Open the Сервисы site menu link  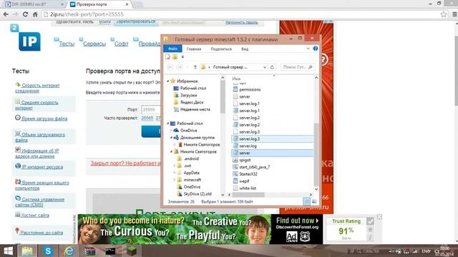(x=94, y=44)
